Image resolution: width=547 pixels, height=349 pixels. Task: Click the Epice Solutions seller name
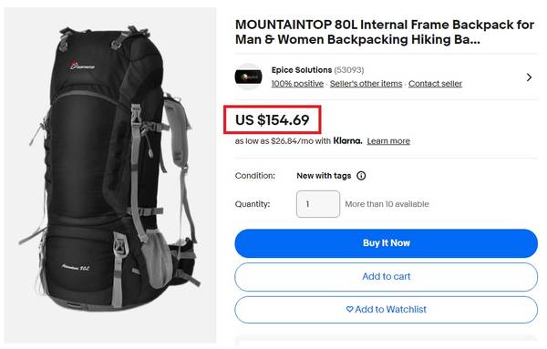(302, 70)
